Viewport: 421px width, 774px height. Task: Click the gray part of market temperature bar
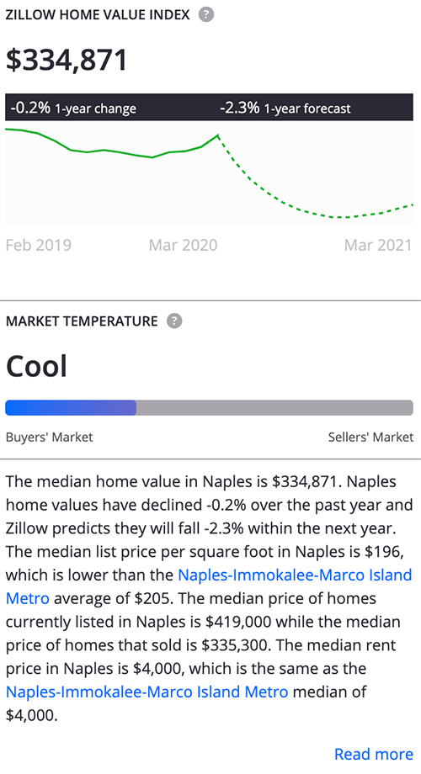click(274, 408)
